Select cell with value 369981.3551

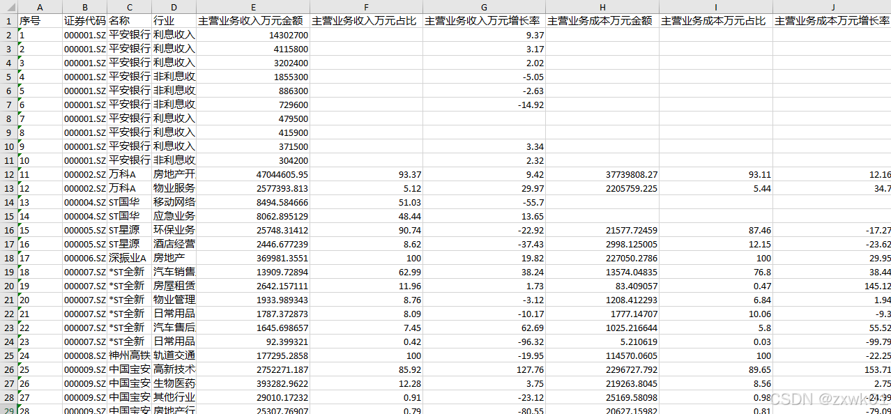(x=253, y=258)
